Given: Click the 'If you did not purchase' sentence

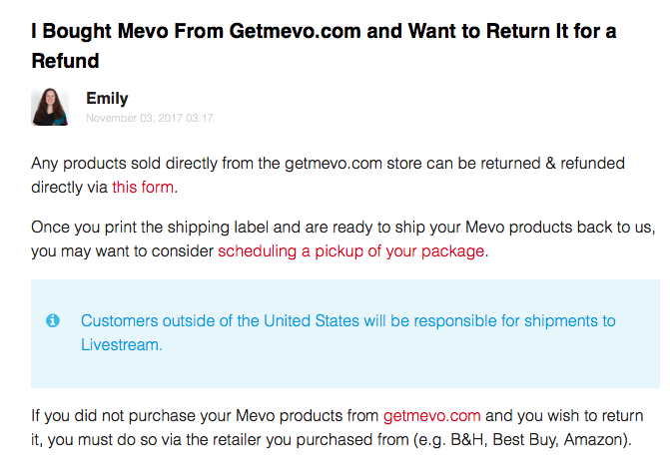Looking at the screenshot, I should tap(337, 427).
